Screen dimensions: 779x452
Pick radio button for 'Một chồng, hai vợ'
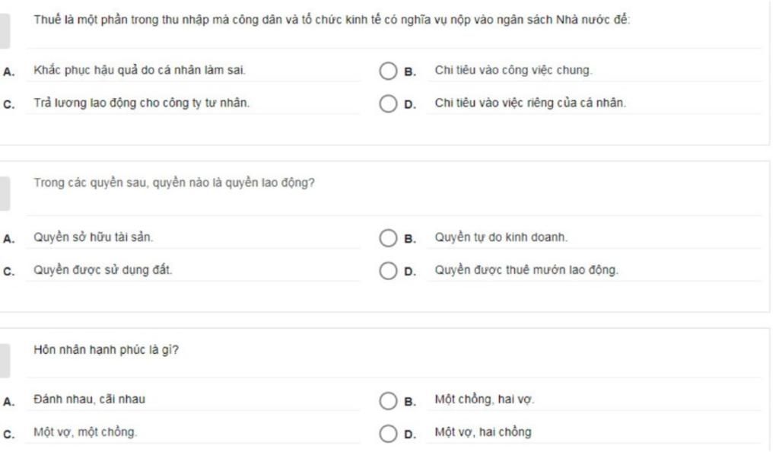[x=388, y=401]
